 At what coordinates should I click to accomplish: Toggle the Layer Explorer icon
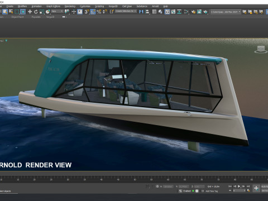[160, 12]
